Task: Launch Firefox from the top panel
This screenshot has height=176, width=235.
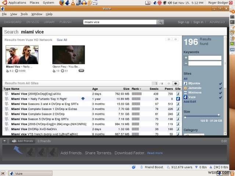Action: (x=62, y=3)
